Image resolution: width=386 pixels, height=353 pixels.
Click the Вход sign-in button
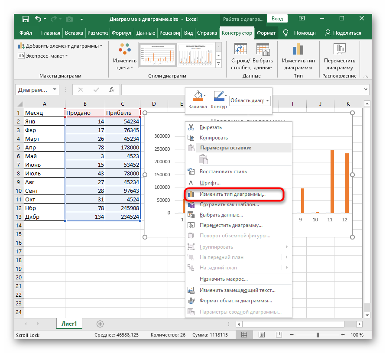tap(277, 19)
